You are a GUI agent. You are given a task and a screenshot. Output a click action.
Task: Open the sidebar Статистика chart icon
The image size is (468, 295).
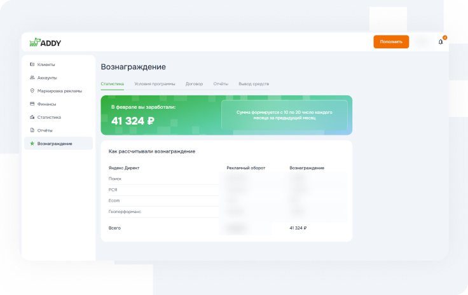click(x=32, y=117)
